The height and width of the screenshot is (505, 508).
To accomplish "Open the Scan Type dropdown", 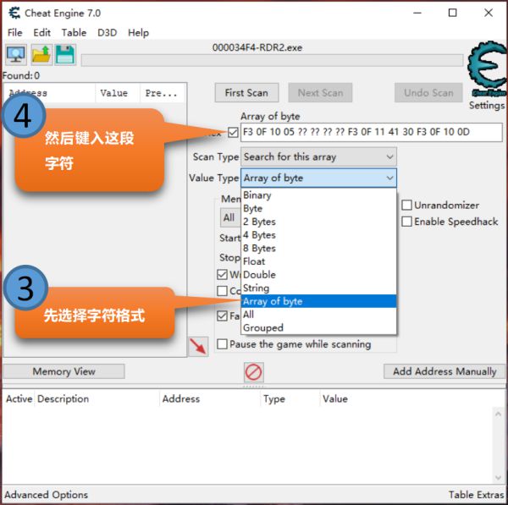I will point(318,156).
